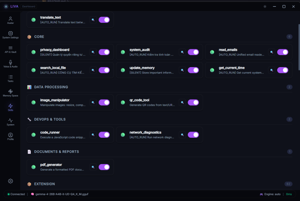The width and height of the screenshot is (300, 201).
Task: Open System Settings in the sidebar
Action: [10, 35]
